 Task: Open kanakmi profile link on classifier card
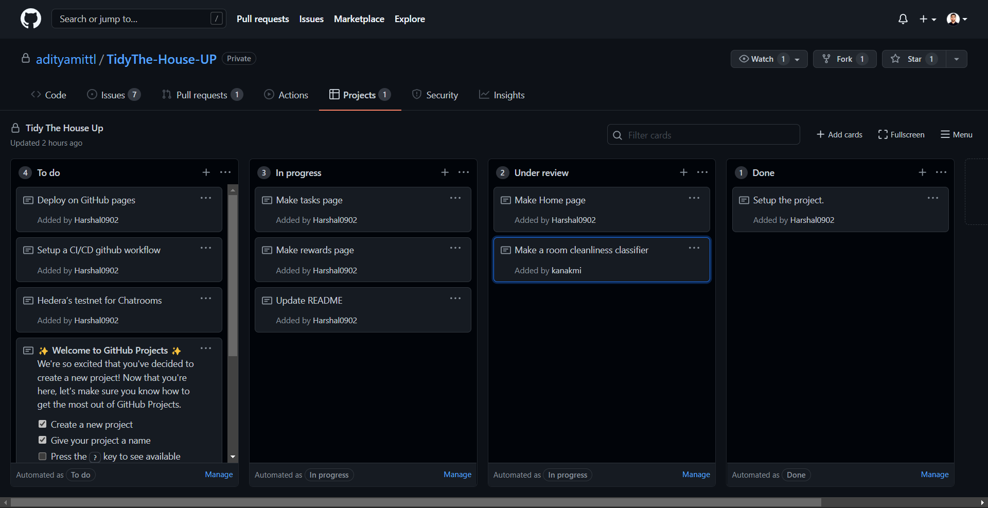point(567,270)
